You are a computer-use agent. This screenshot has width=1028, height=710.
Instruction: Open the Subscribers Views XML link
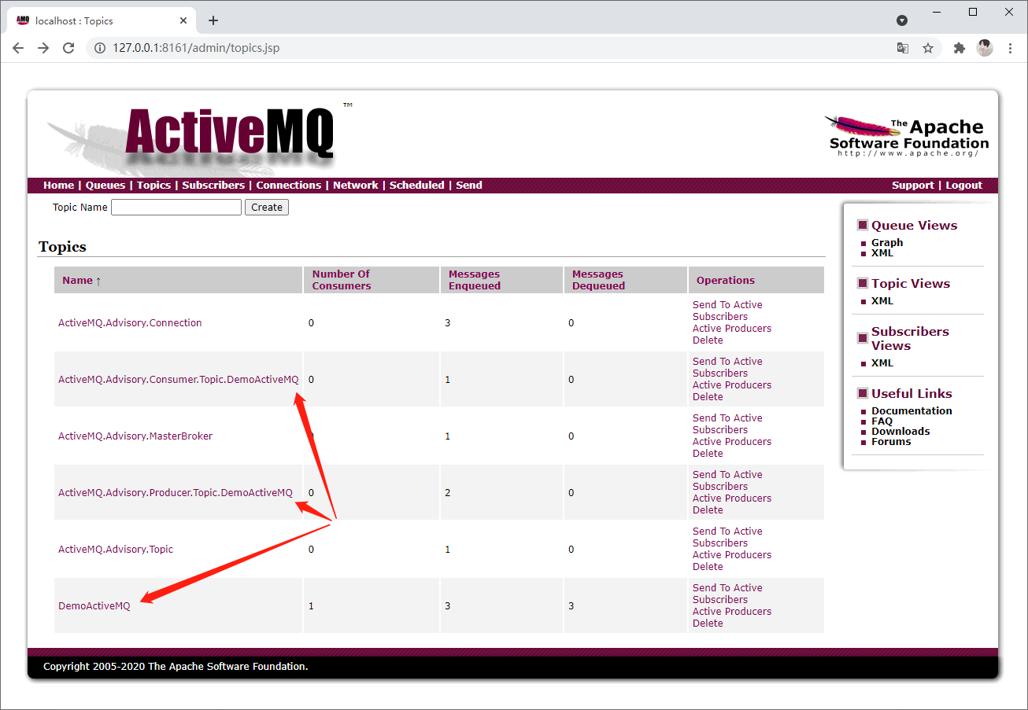[882, 363]
